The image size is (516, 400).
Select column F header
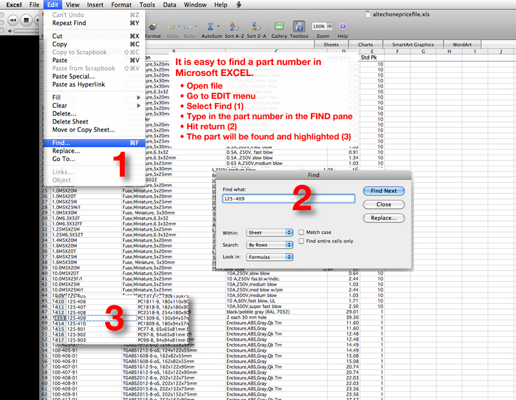point(397,52)
